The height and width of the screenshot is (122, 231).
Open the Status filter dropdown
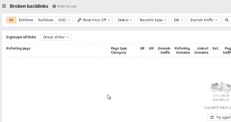(x=125, y=20)
